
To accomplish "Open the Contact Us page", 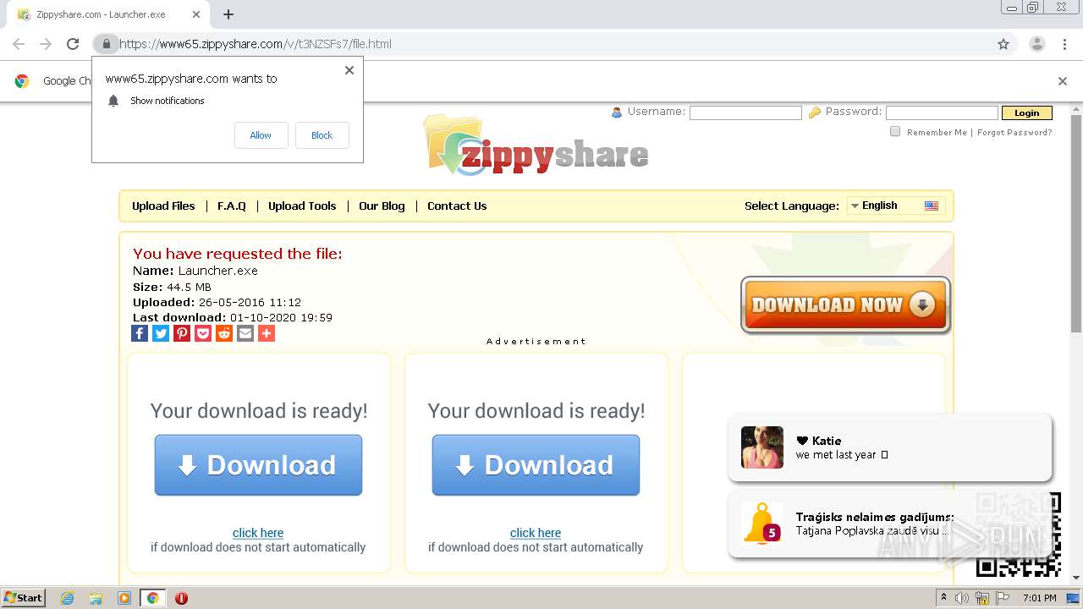I will click(x=457, y=206).
